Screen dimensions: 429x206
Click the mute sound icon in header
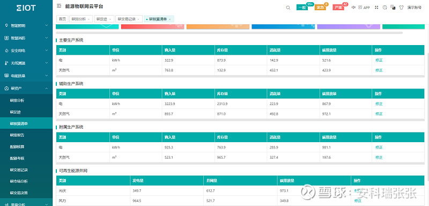coord(353,8)
